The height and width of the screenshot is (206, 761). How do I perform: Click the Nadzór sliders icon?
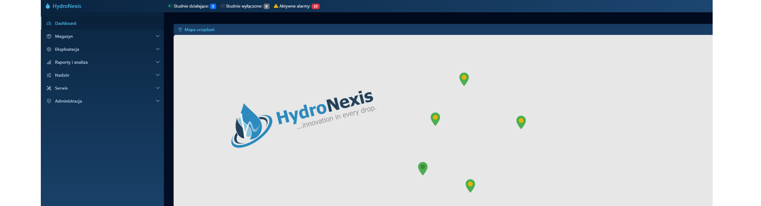point(49,75)
